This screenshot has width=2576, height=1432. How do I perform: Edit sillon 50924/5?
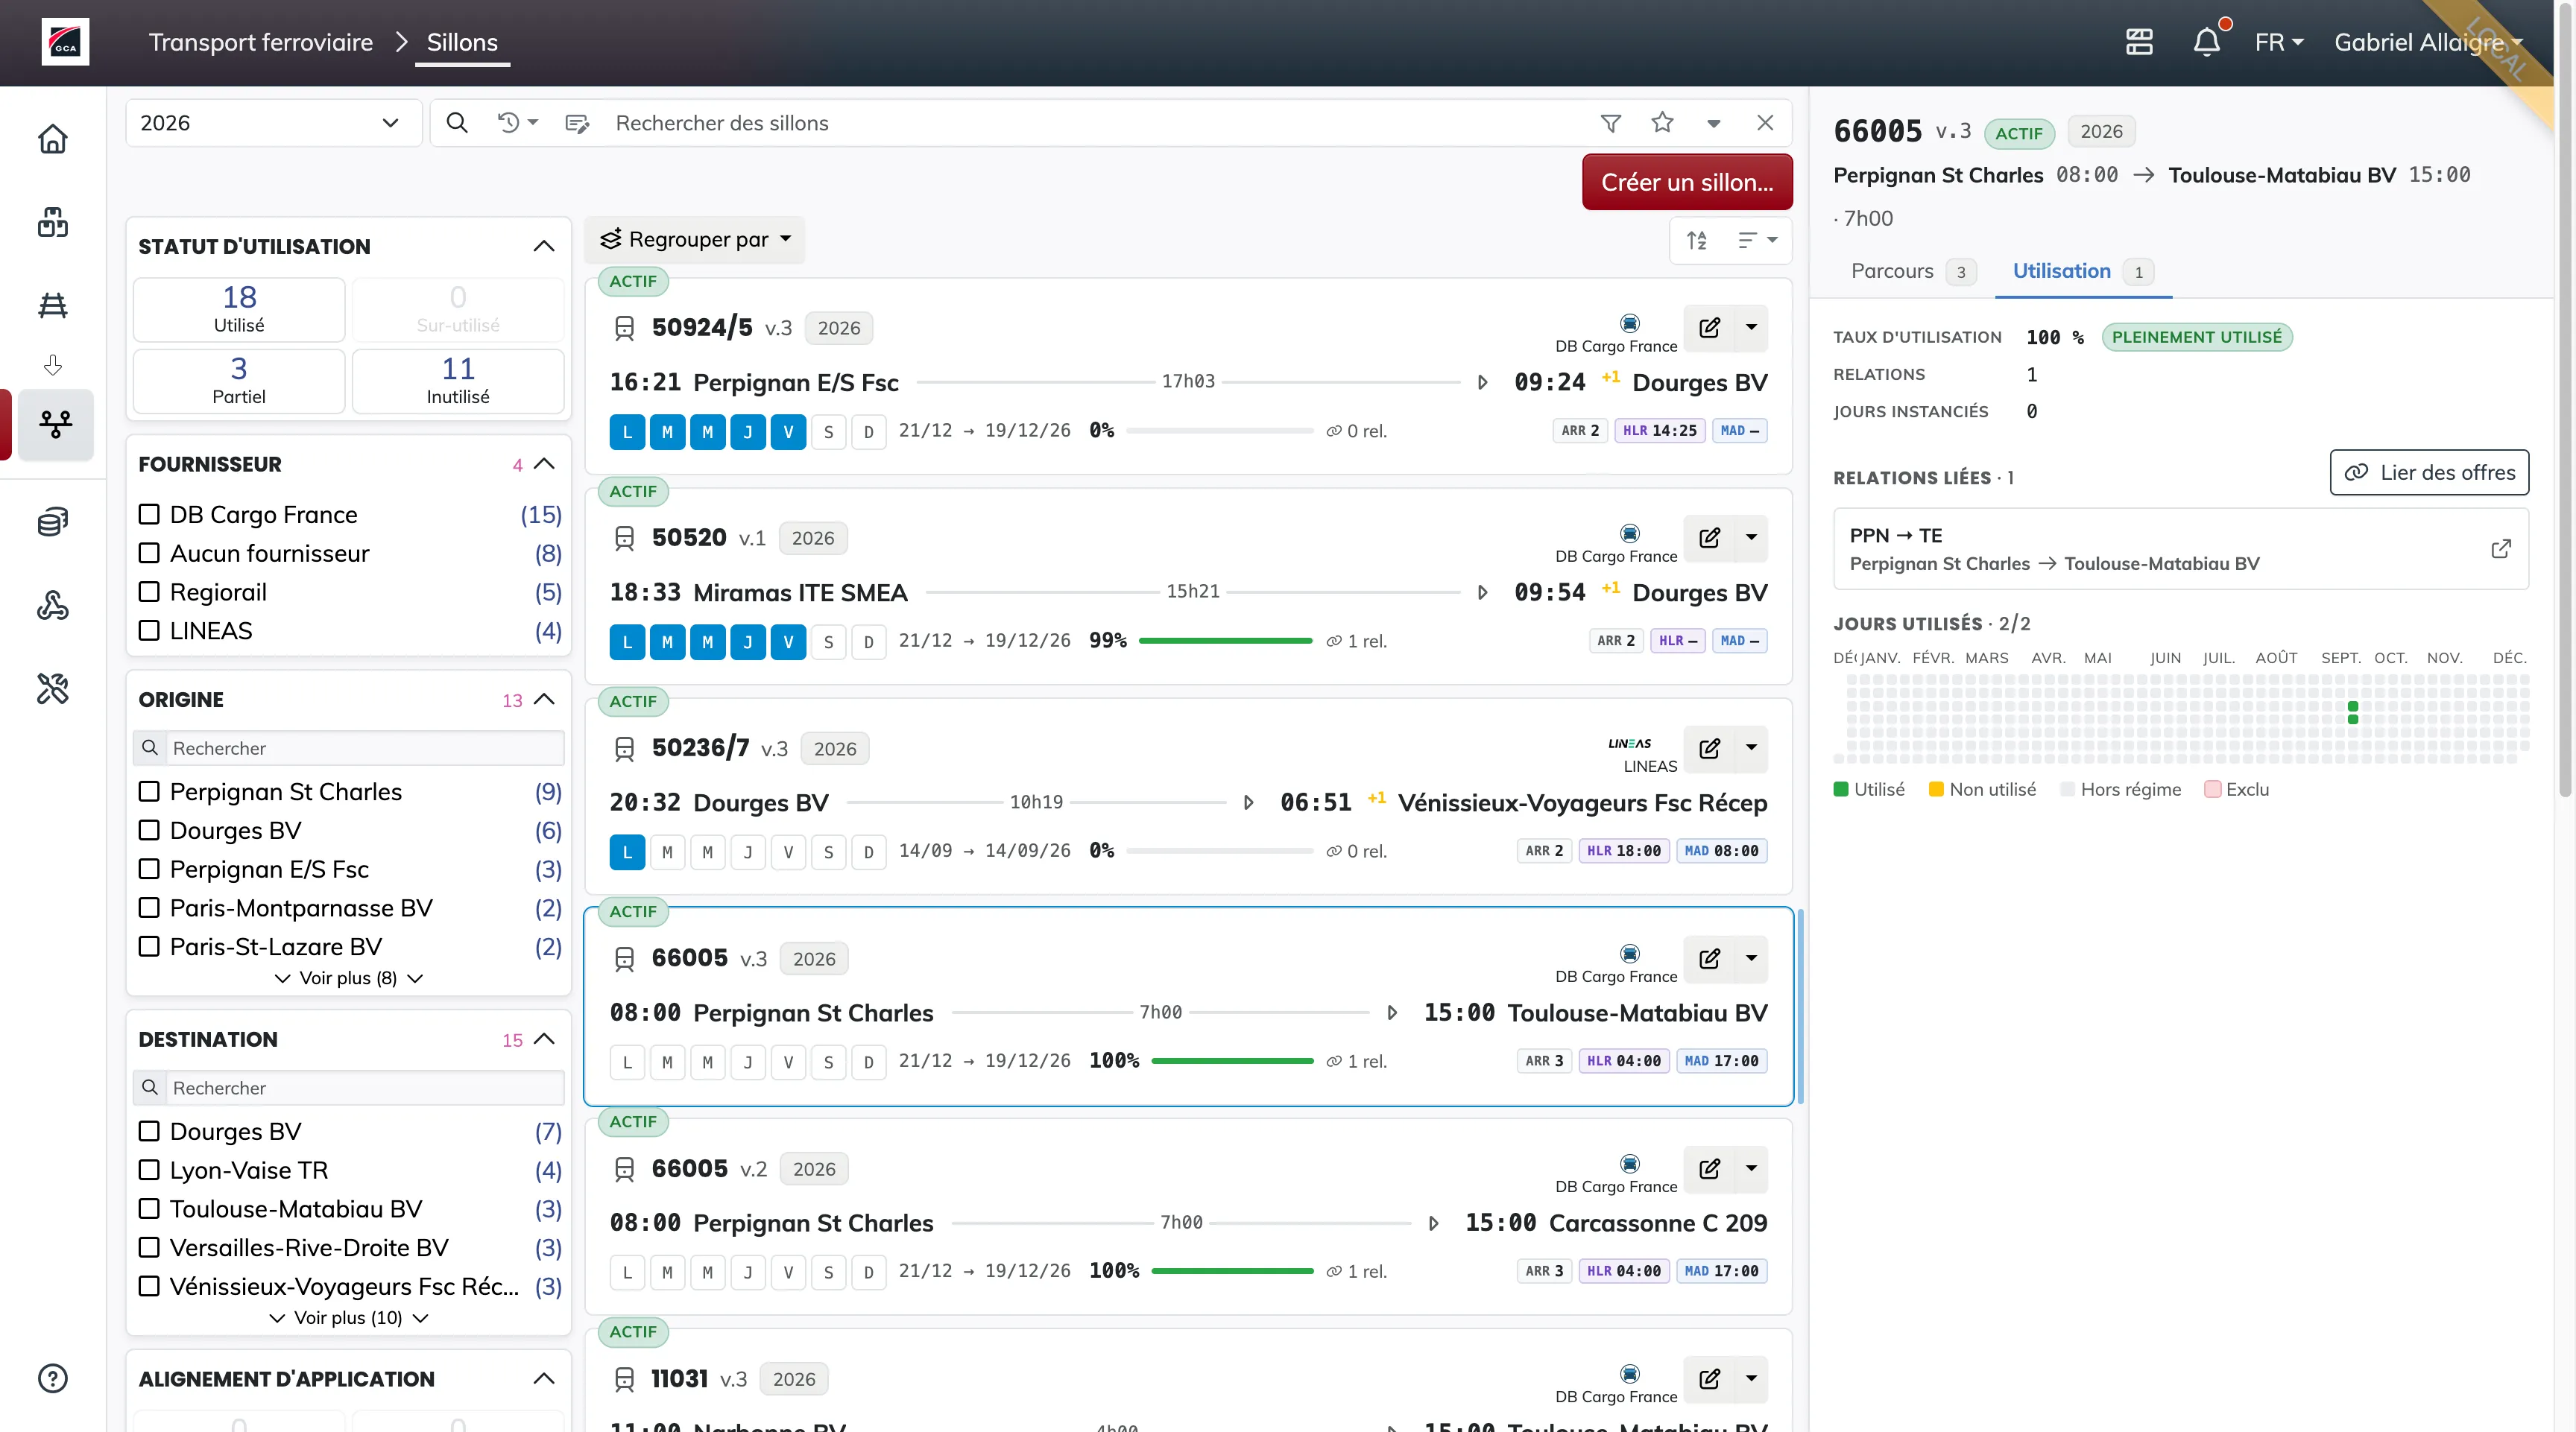pyautogui.click(x=1710, y=328)
